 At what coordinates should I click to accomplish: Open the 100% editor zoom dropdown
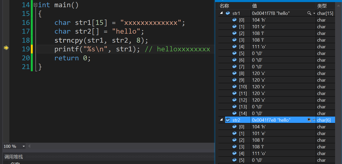pos(24,146)
